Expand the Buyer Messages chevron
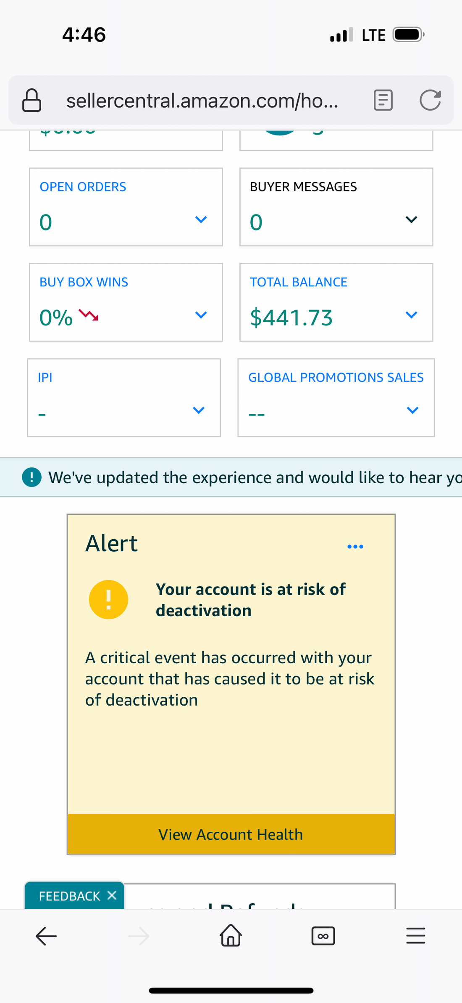462x1003 pixels. [x=411, y=220]
